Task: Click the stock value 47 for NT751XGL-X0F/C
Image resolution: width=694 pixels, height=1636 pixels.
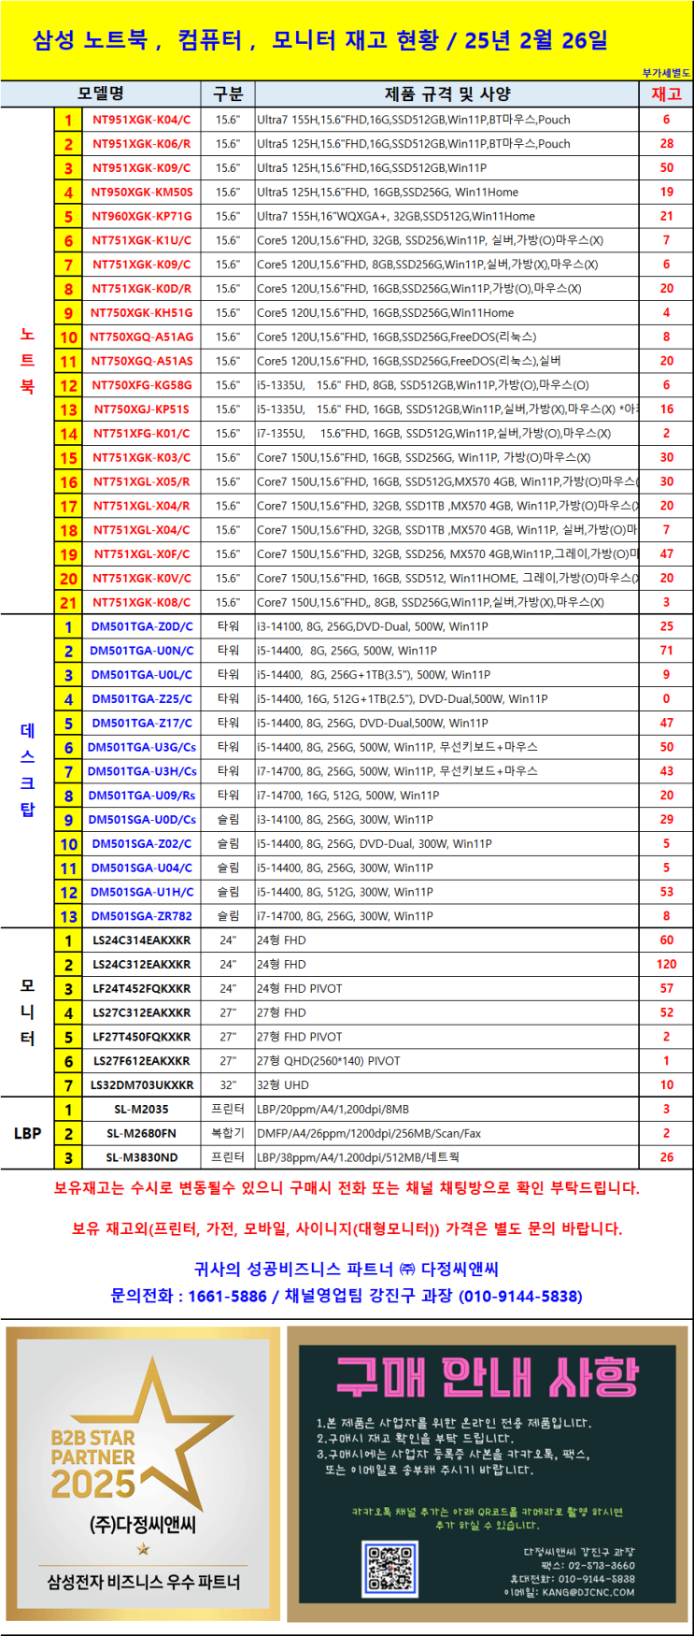Action: click(x=666, y=554)
